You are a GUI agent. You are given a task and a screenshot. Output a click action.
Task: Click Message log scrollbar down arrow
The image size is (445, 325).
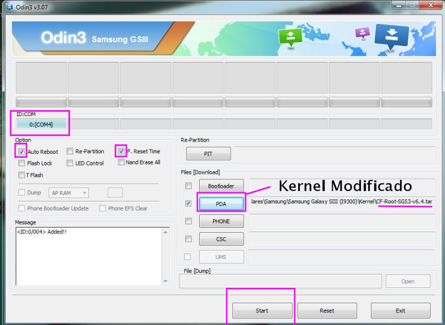(x=165, y=281)
